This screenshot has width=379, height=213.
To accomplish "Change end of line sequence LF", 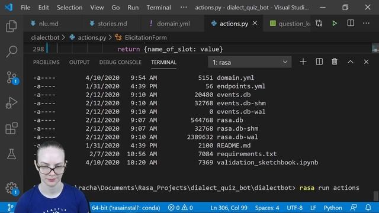I will [x=313, y=208].
